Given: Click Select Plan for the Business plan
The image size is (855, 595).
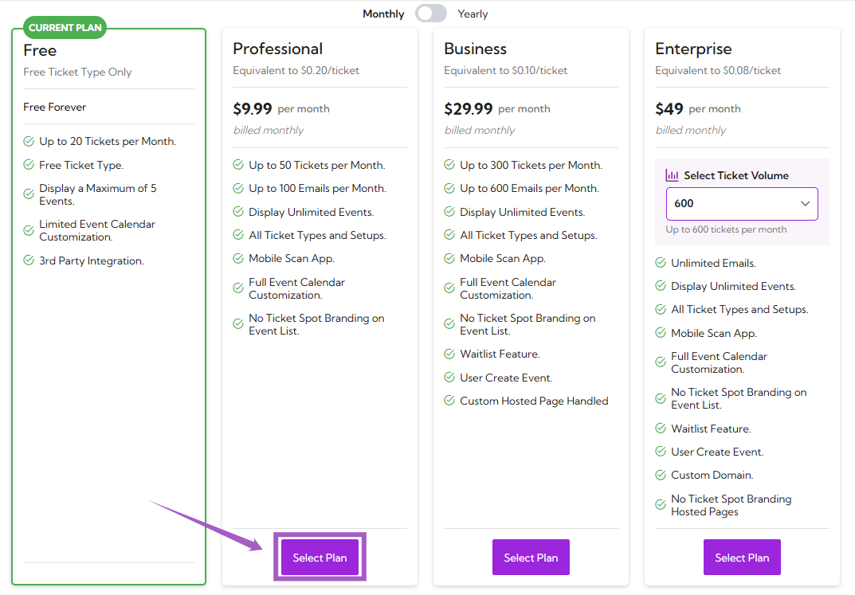Looking at the screenshot, I should pyautogui.click(x=531, y=558).
